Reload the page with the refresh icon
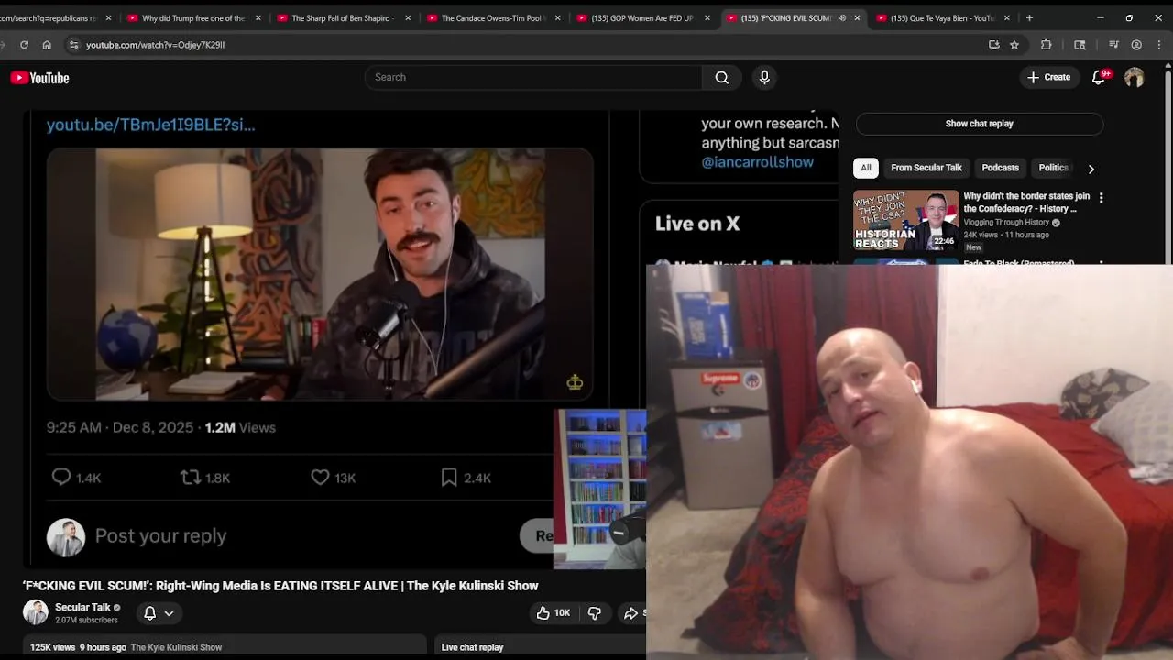Image resolution: width=1173 pixels, height=660 pixels. (x=24, y=45)
